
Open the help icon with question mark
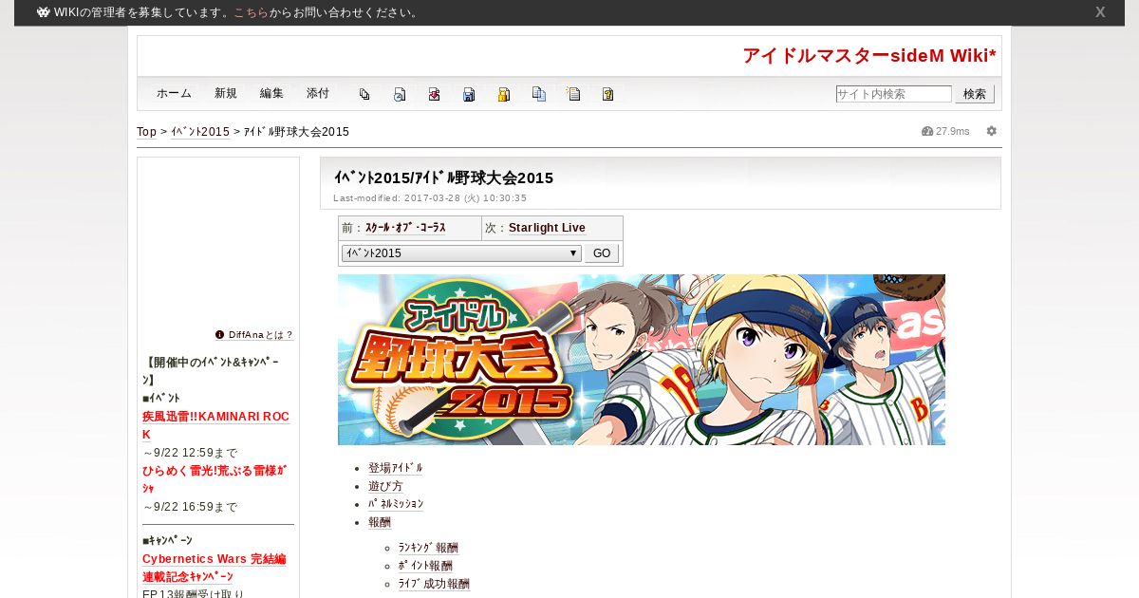[608, 94]
